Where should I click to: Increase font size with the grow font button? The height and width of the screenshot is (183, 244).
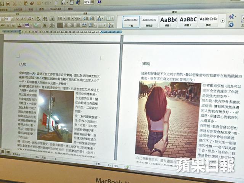17,19
